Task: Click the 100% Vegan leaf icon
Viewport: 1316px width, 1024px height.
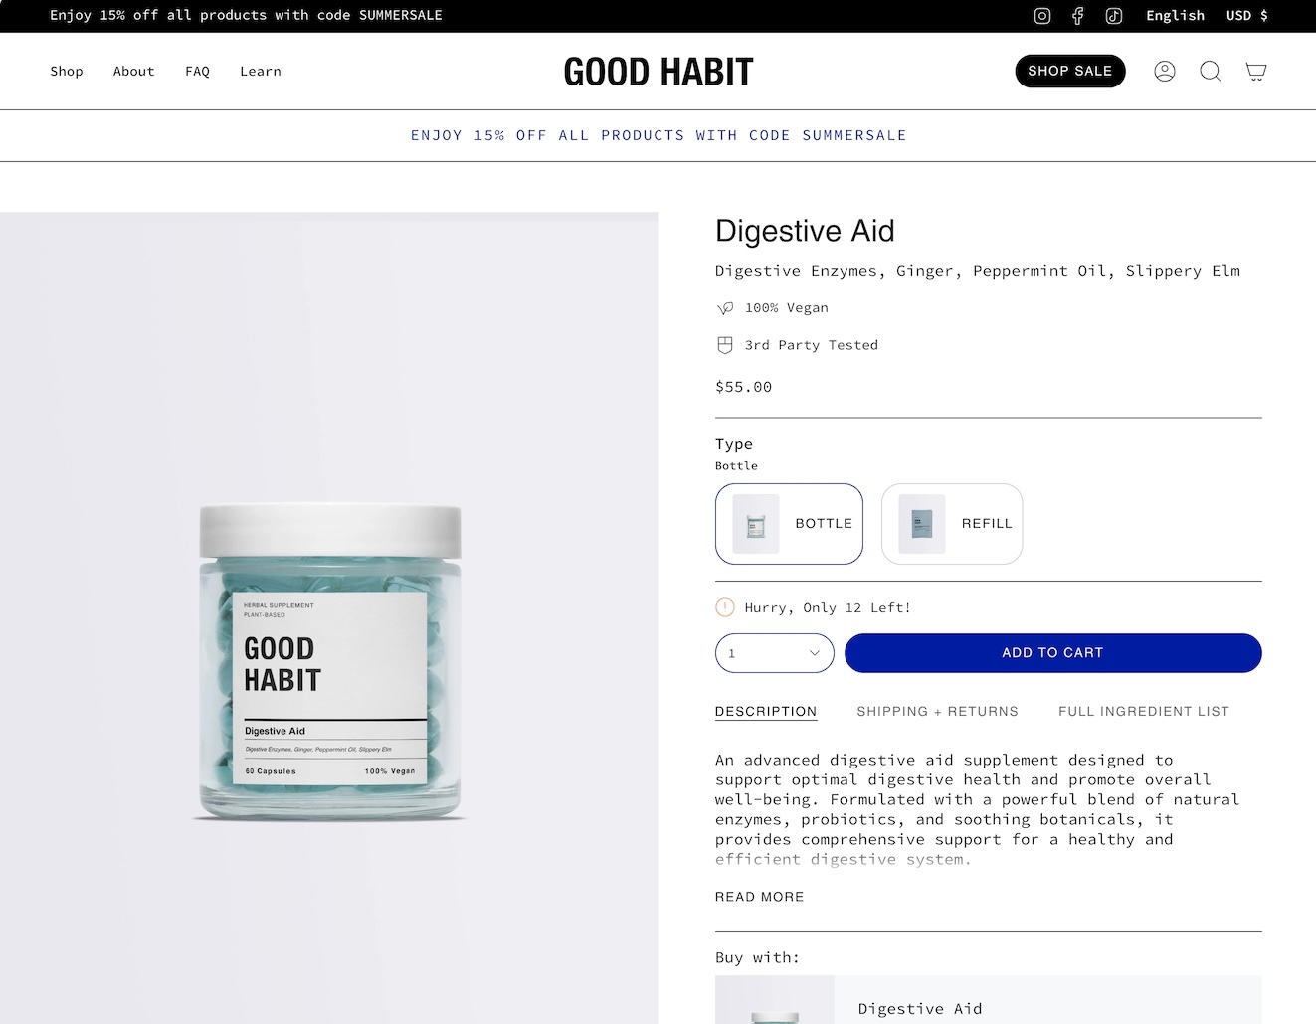Action: tap(725, 308)
